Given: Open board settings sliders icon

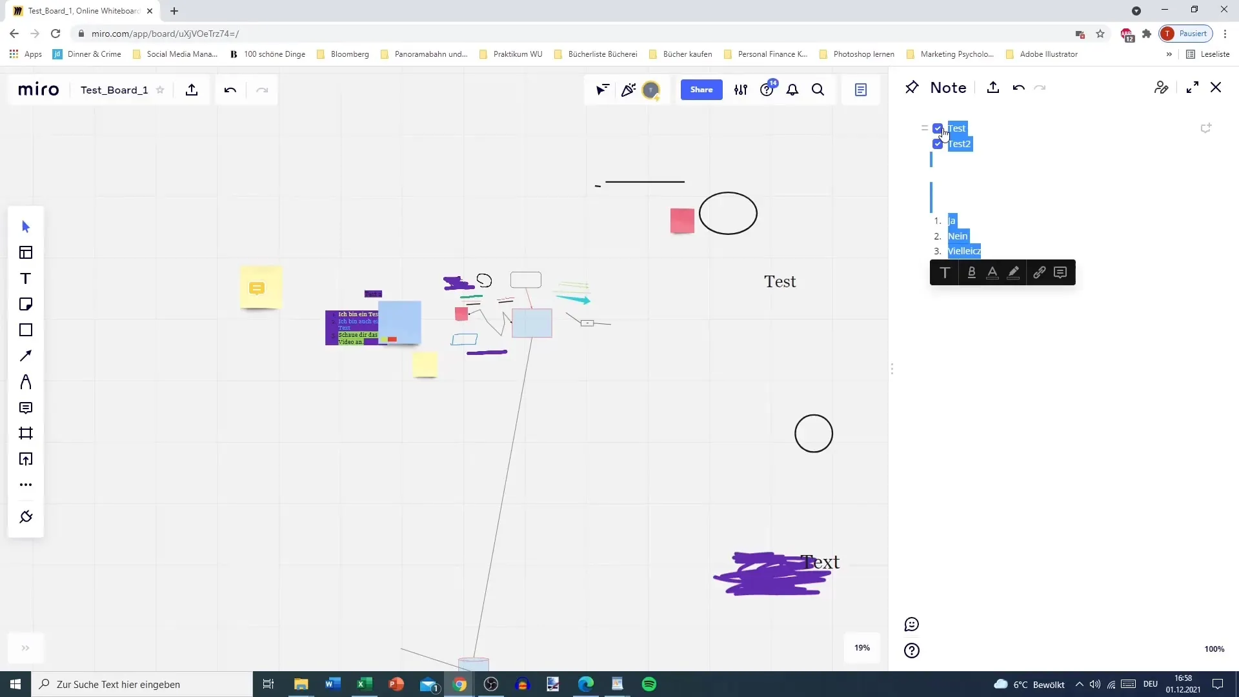Looking at the screenshot, I should [741, 90].
